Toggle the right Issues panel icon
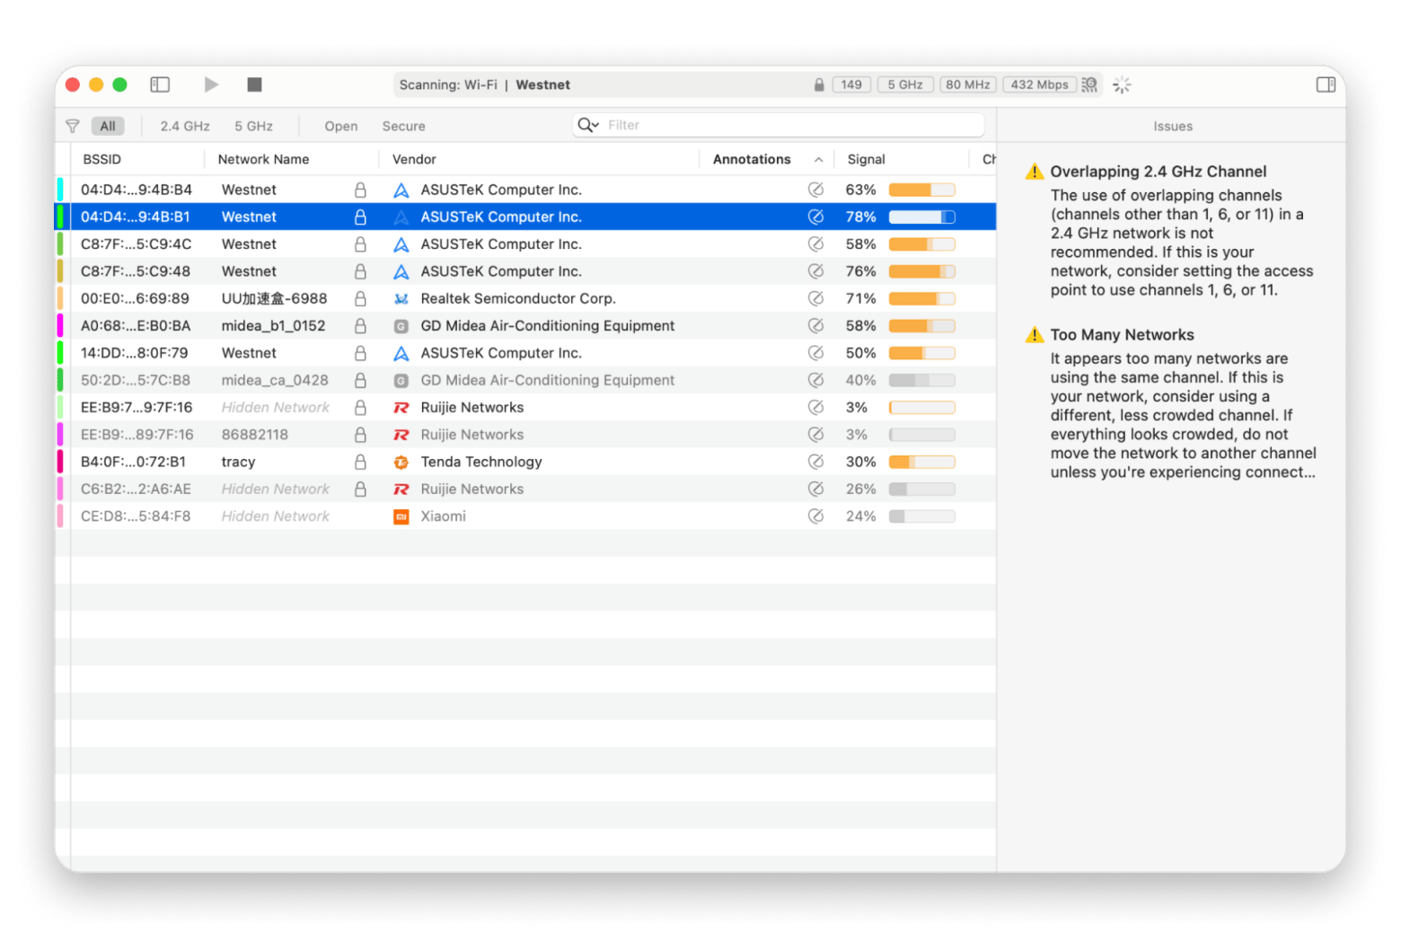1401x945 pixels. tap(1326, 84)
